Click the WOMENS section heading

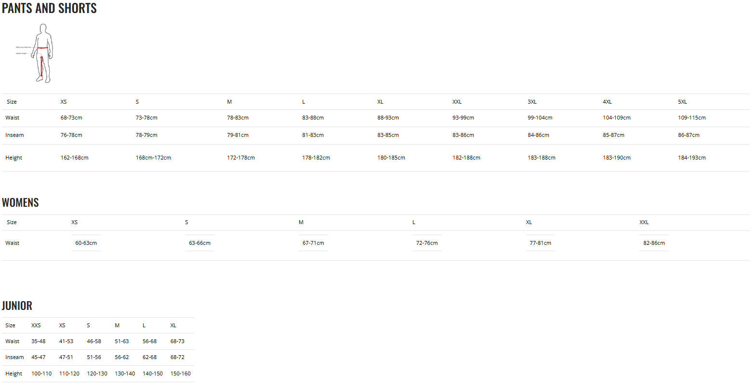[x=20, y=202]
